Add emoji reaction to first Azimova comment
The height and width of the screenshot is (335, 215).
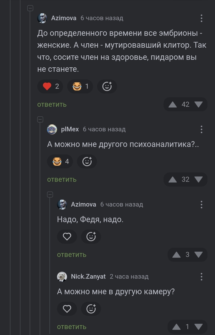(107, 87)
